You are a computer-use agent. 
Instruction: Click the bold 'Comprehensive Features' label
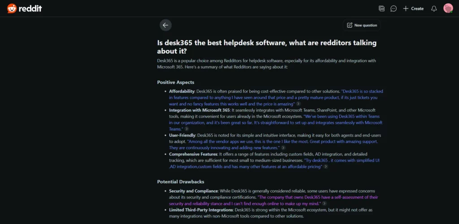(193, 154)
